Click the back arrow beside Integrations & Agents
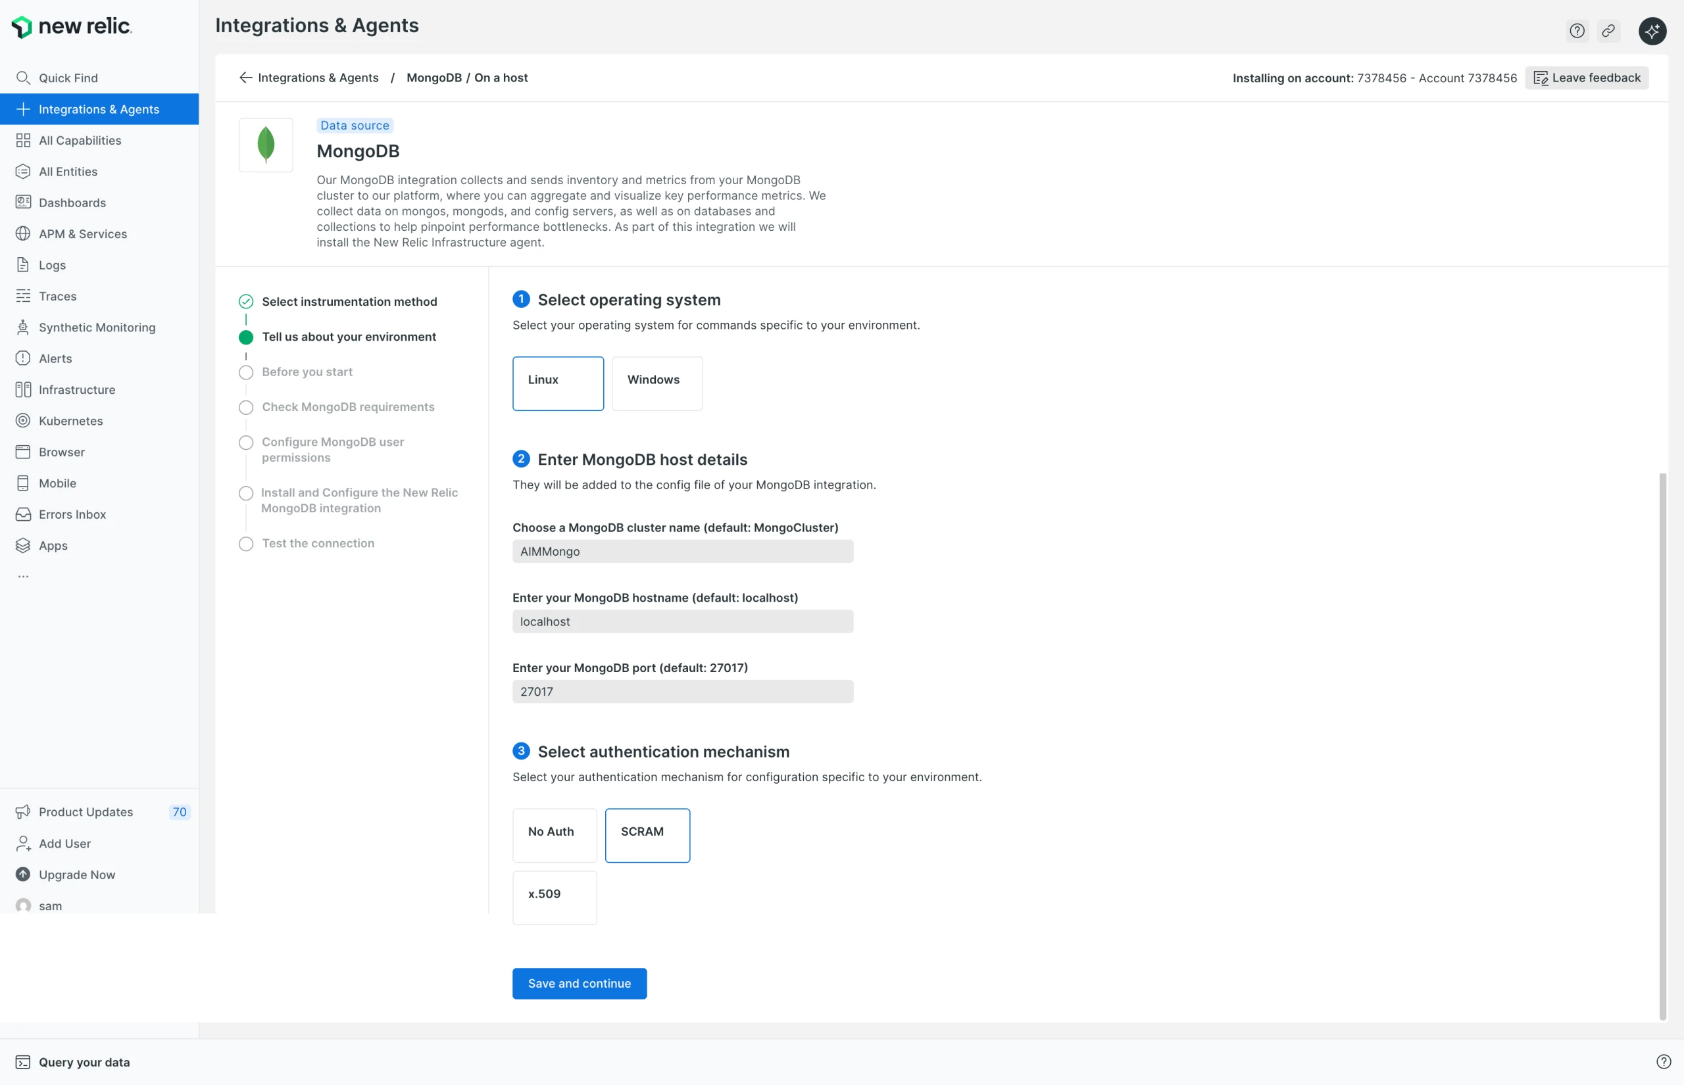The height and width of the screenshot is (1085, 1684). click(245, 78)
